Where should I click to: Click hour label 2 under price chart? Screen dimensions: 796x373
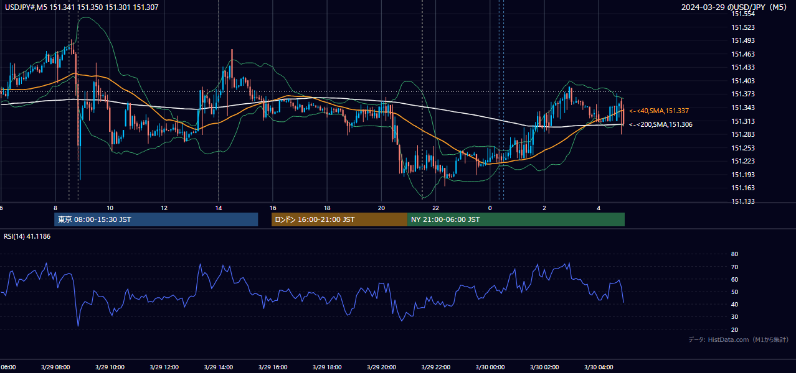(544, 208)
